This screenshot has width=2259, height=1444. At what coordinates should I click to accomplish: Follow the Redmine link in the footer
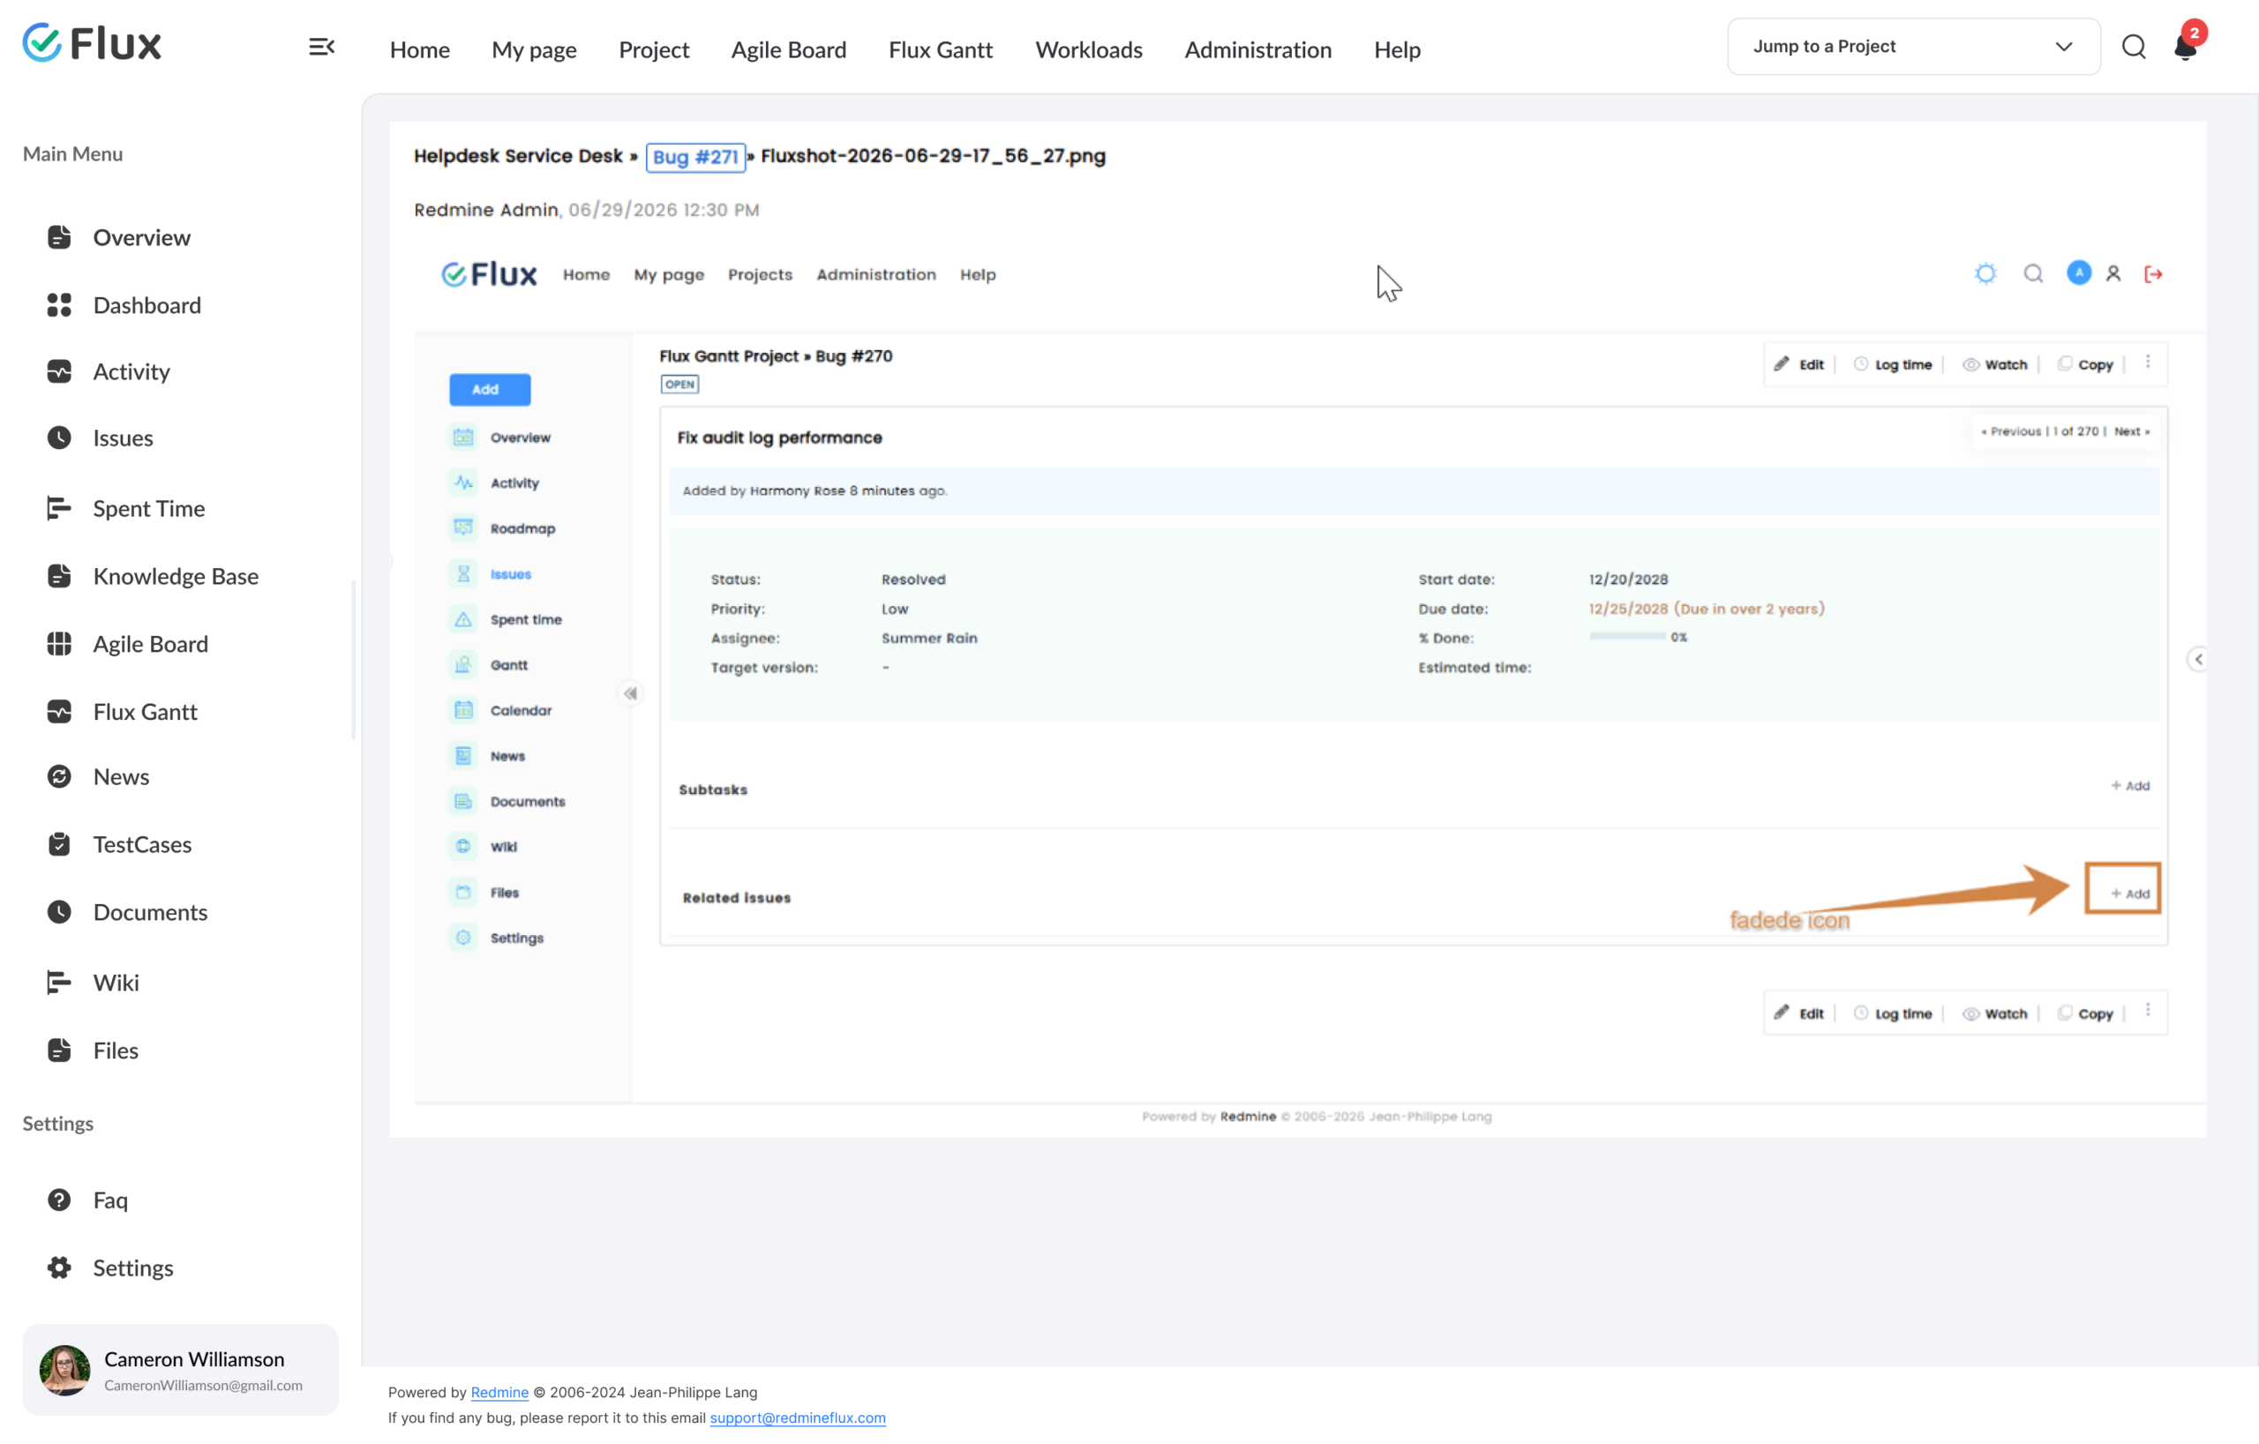(x=499, y=1393)
